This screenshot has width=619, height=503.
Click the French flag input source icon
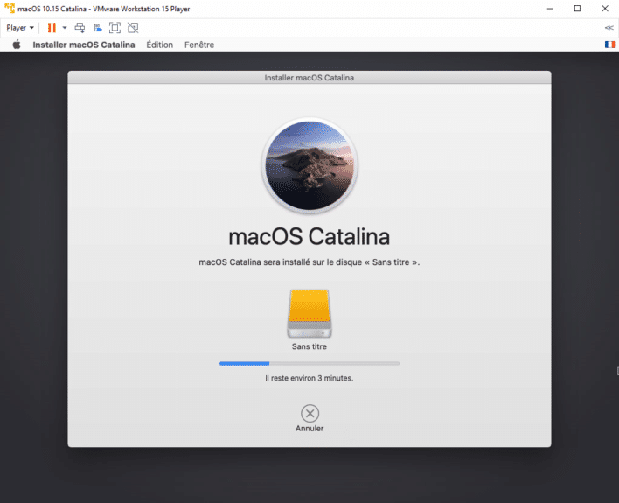[610, 45]
